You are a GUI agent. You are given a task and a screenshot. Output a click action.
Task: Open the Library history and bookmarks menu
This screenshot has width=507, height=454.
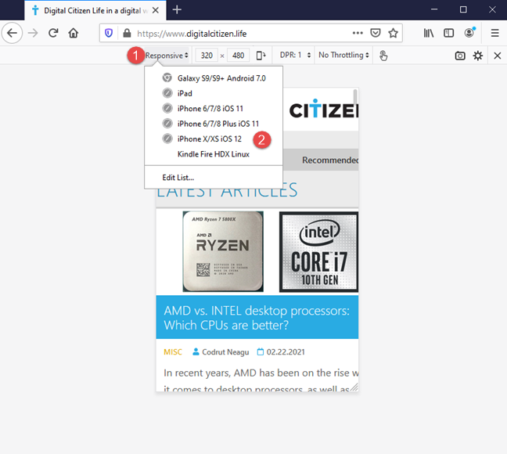click(429, 33)
